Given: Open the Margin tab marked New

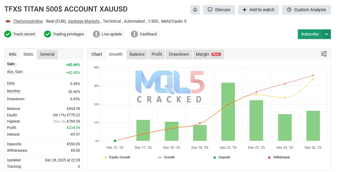Looking at the screenshot, I should 208,55.
